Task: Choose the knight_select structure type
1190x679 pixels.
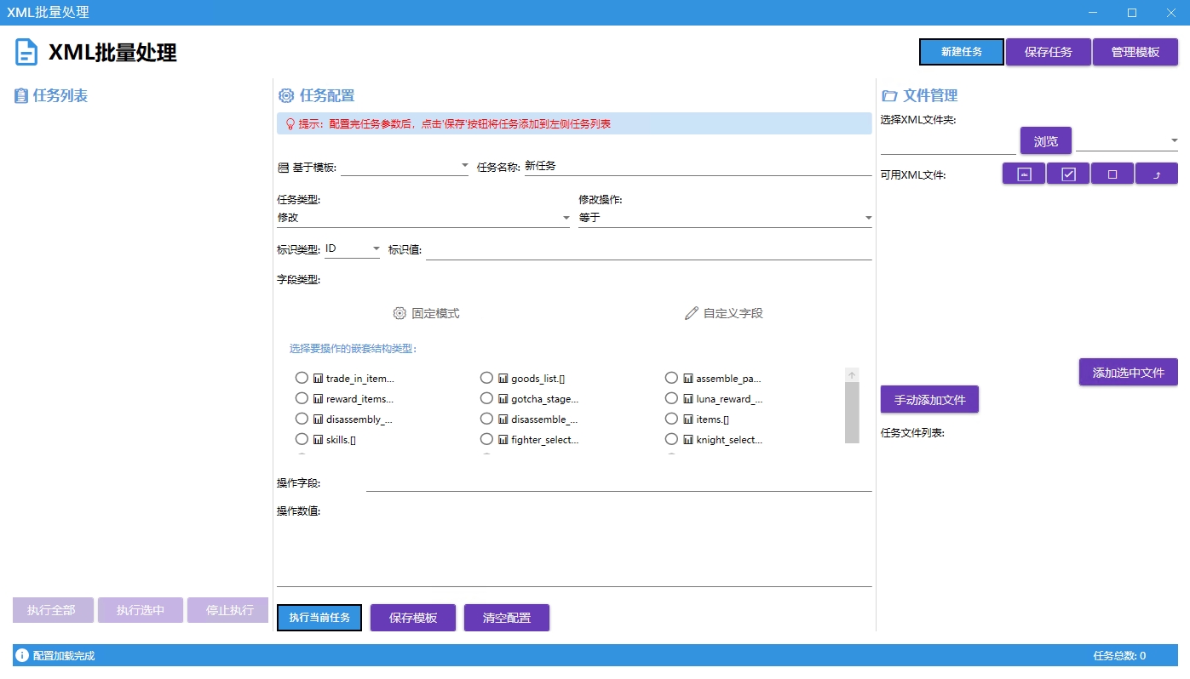Action: coord(671,439)
